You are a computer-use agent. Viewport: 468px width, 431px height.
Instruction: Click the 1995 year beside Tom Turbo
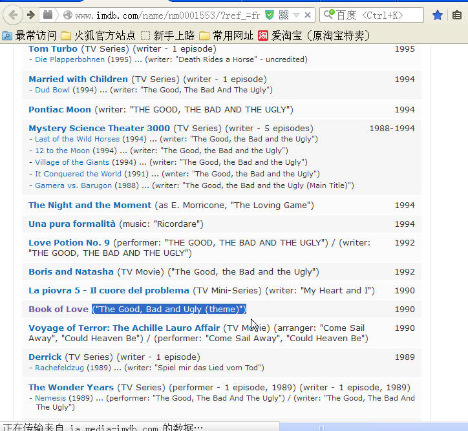click(x=405, y=49)
